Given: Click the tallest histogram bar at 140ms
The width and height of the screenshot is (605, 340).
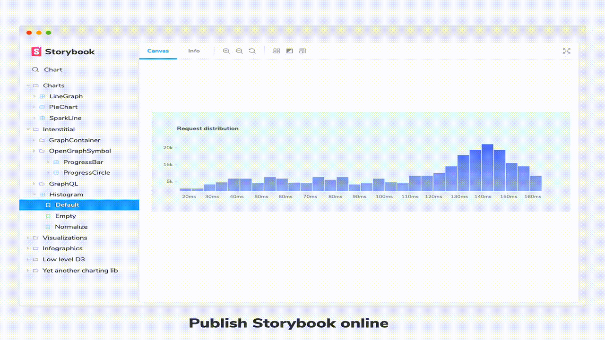Looking at the screenshot, I should (x=487, y=168).
